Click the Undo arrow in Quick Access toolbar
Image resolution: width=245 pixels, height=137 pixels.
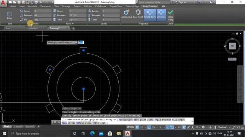(x=41, y=2)
